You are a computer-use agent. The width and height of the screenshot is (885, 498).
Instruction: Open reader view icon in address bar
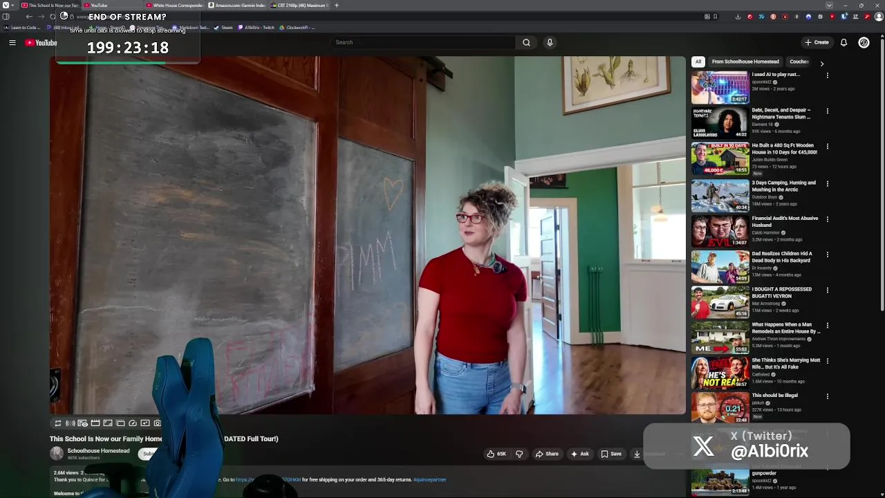click(706, 17)
